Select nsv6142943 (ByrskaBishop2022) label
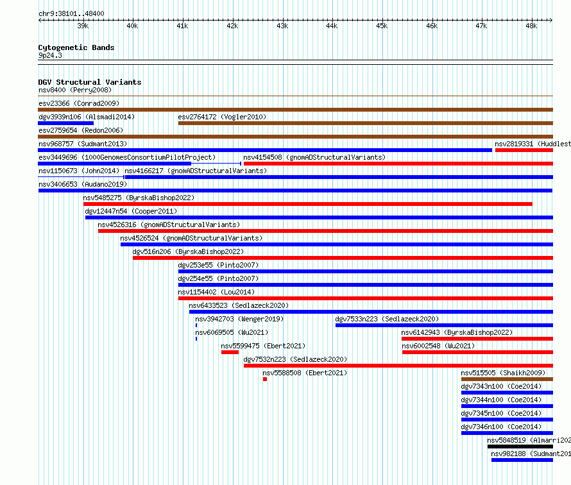Viewport: 571px width, 485px height. [x=457, y=332]
